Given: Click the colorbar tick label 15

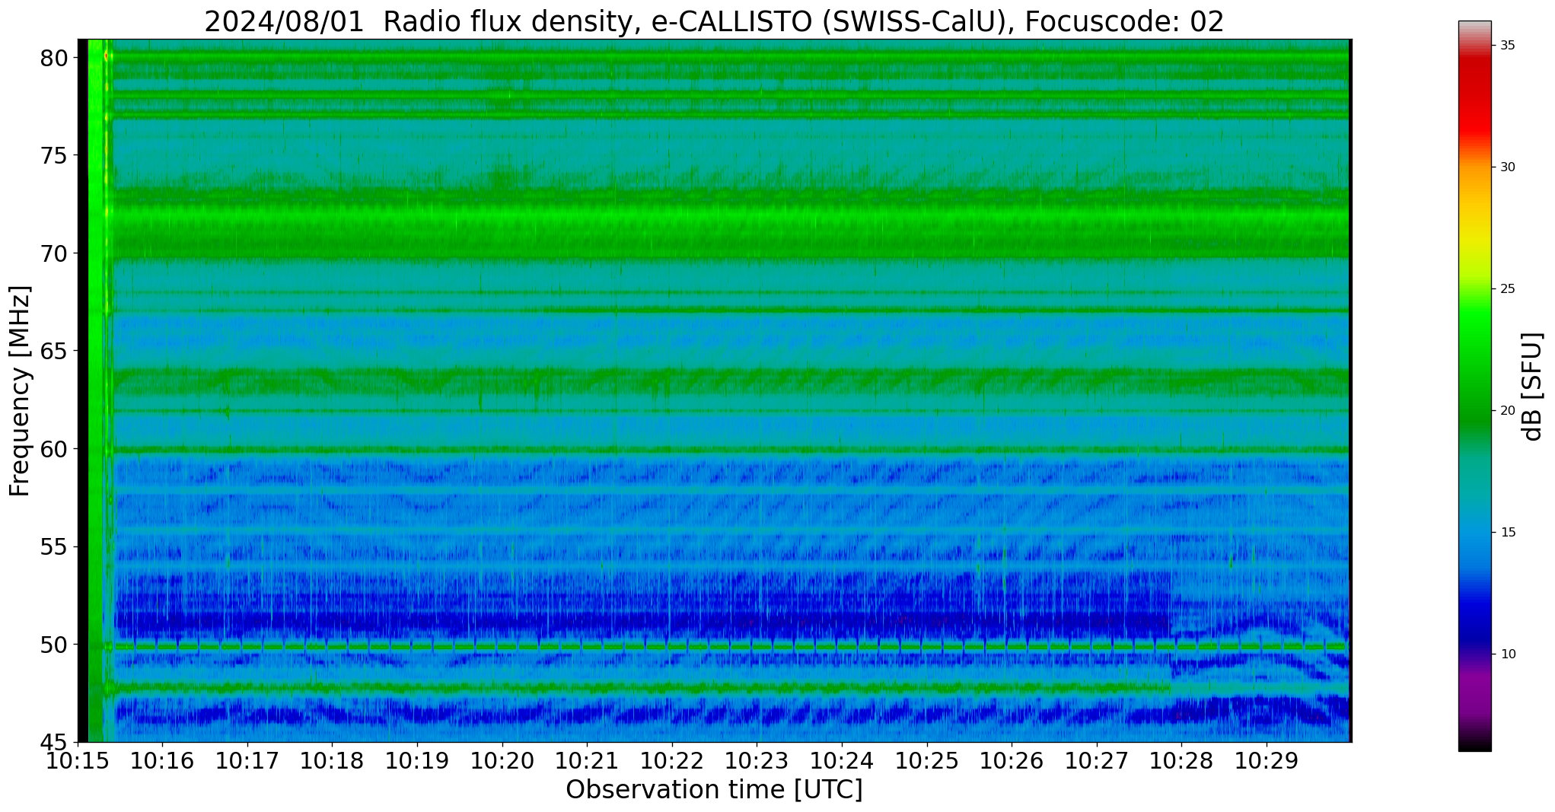Looking at the screenshot, I should (1508, 533).
